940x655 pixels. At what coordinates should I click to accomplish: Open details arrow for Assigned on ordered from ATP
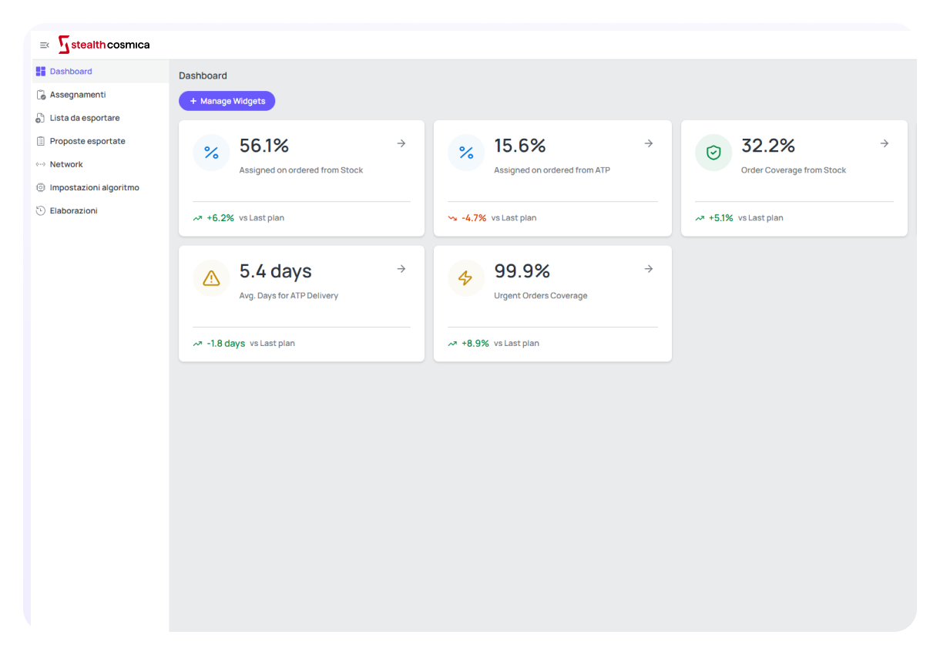pos(649,143)
